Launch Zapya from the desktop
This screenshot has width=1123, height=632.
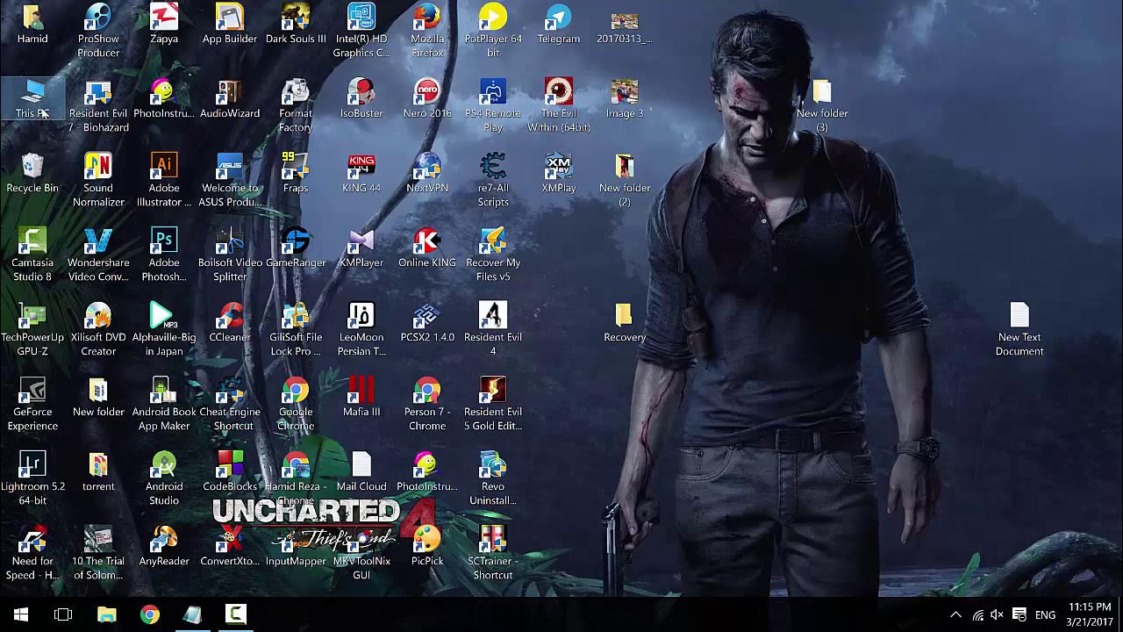164,24
